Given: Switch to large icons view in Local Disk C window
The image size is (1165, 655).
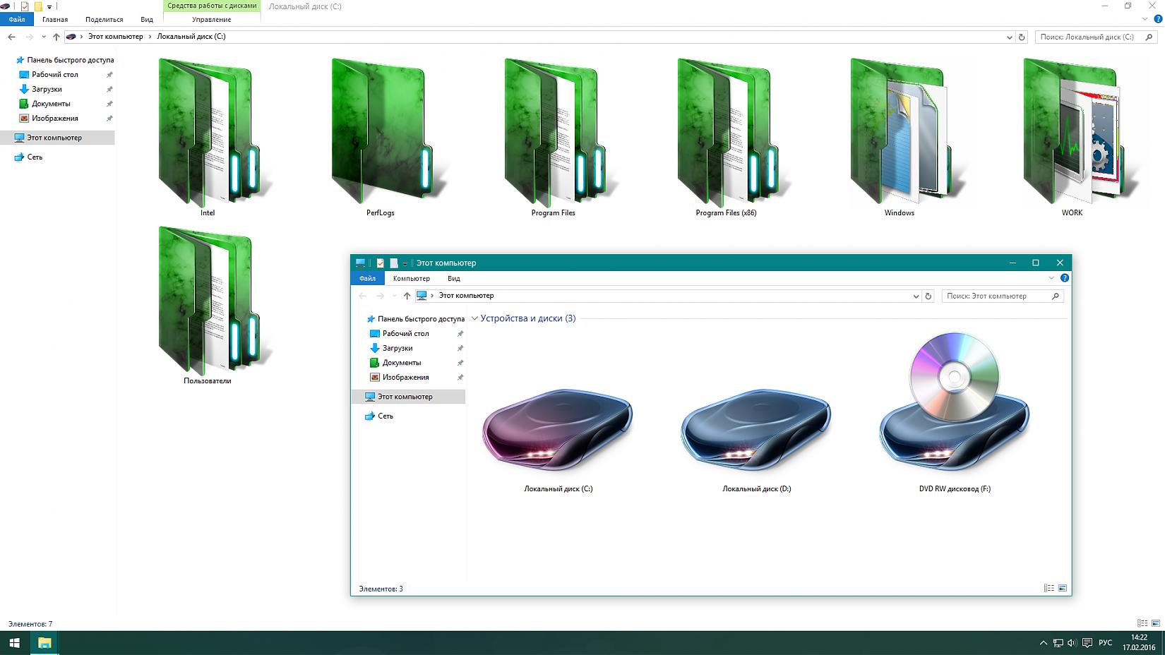Looking at the screenshot, I should (1156, 623).
